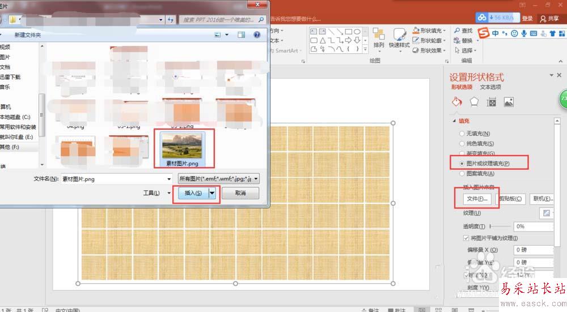Select Picture or texture fill (图片或纹理填充)
This screenshot has height=312, width=567.
coord(462,164)
